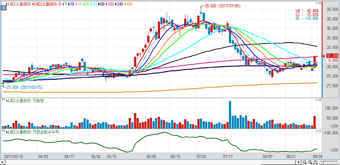Select the 7-day moving average legend
Image resolution: width=340 pixels, height=165 pixels.
pyautogui.click(x=64, y=4)
